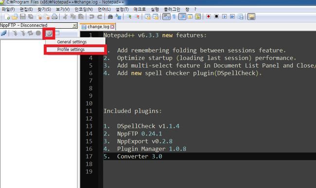Toggle the NppFTP window toolbar icon
Image resolution: width=316 pixels, height=188 pixels.
click(x=251, y=17)
